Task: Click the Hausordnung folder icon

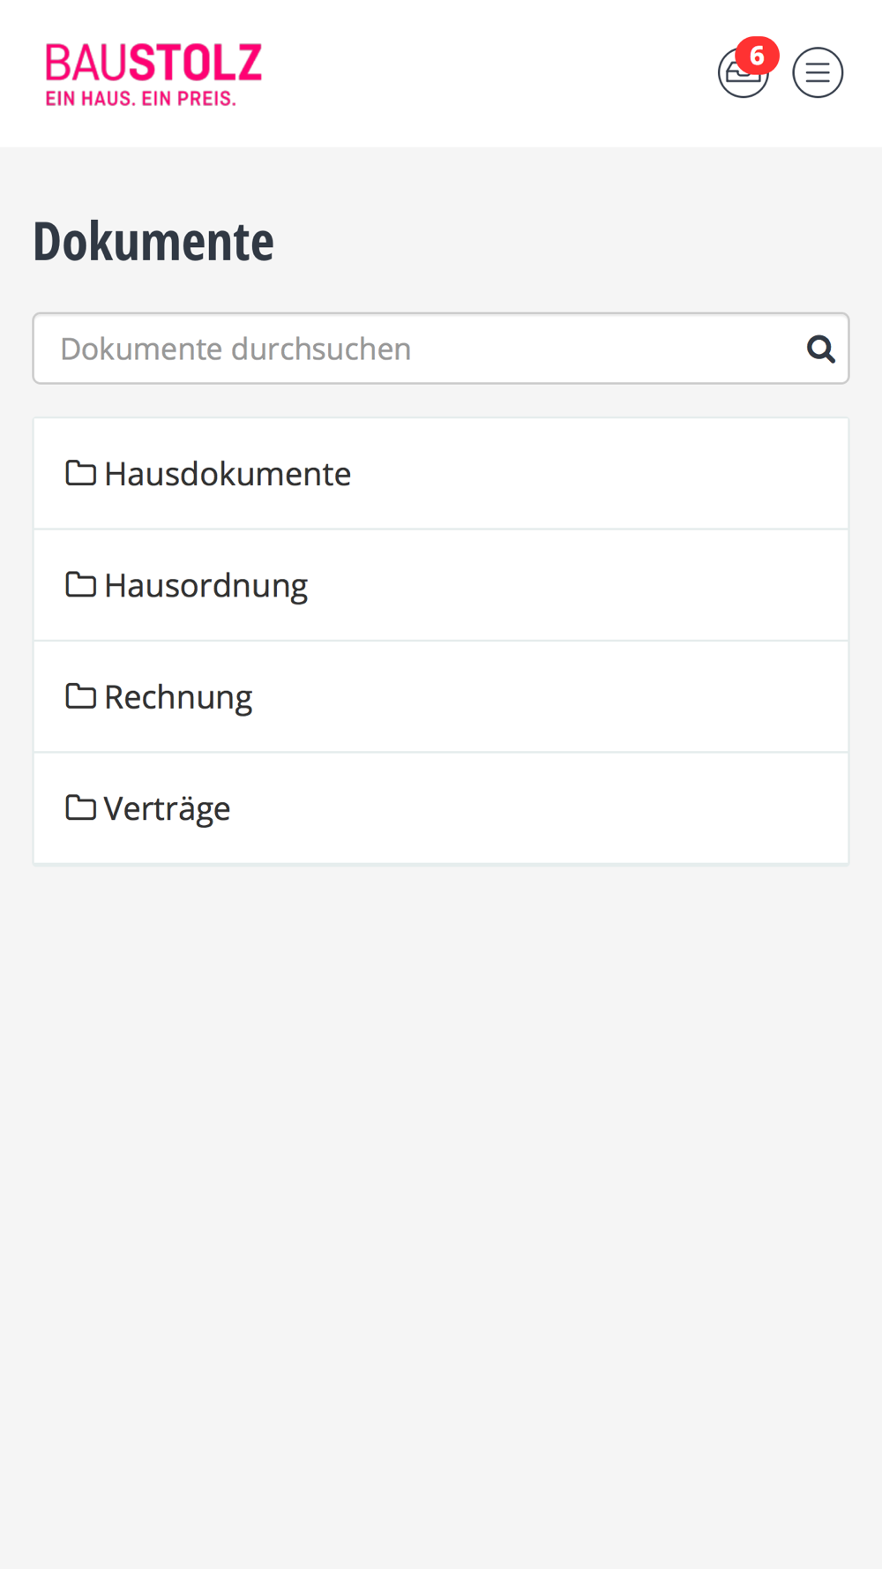Action: pyautogui.click(x=80, y=584)
